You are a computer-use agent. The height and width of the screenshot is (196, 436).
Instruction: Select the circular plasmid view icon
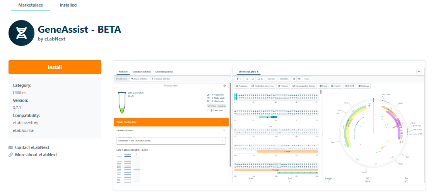click(x=253, y=79)
